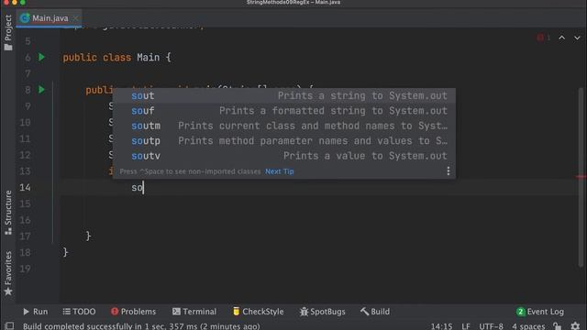The image size is (587, 330).
Task: Click the 14:15 cursor position indicator
Action: pyautogui.click(x=441, y=326)
